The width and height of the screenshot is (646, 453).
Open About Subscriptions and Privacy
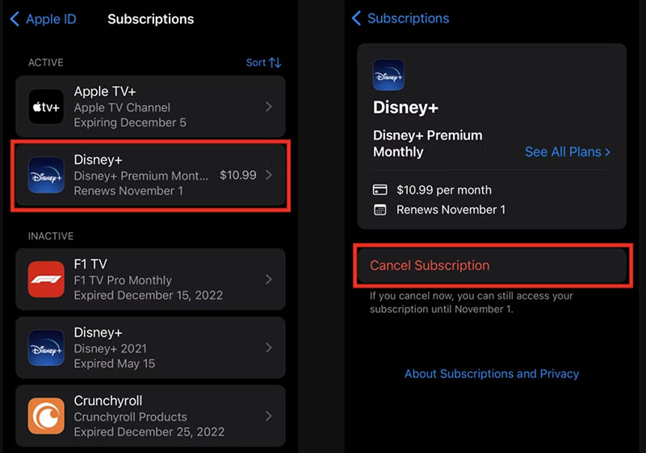pos(492,374)
